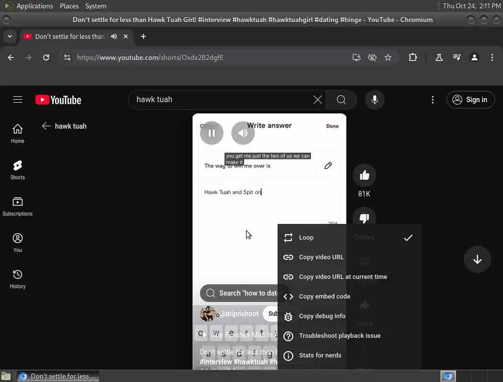The height and width of the screenshot is (382, 503).
Task: Open Home in the sidebar
Action: point(18,134)
